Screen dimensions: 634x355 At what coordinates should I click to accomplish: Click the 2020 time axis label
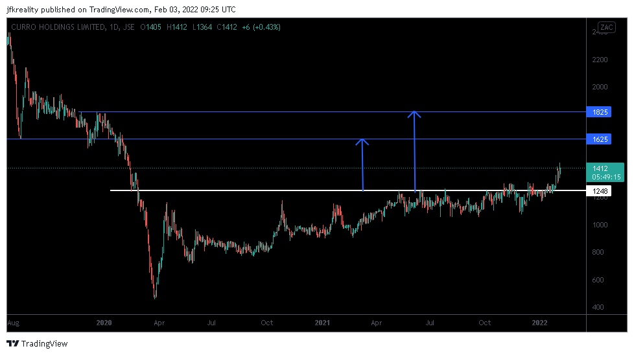point(104,323)
